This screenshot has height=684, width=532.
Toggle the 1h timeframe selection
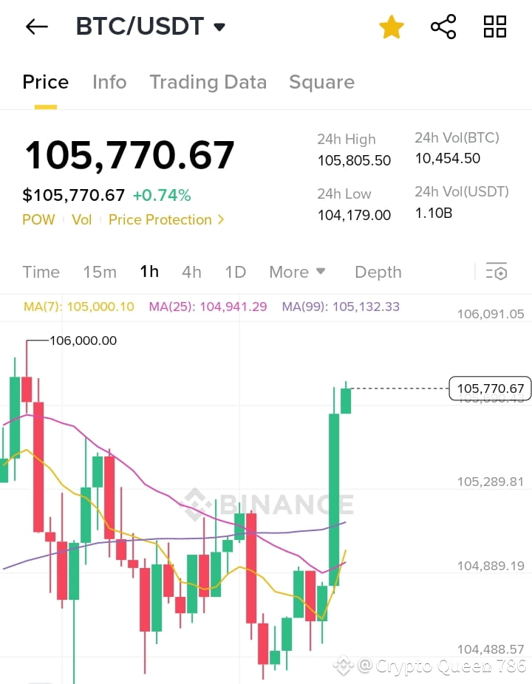click(x=149, y=272)
